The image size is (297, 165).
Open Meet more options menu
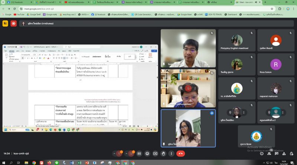click(x=172, y=153)
